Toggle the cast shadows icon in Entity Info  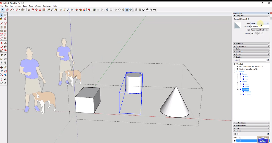tap(259, 33)
